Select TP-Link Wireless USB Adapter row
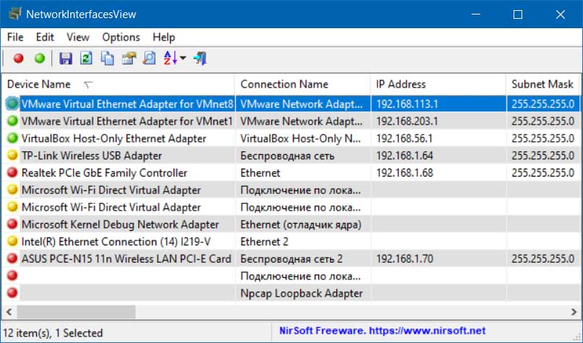 (x=291, y=156)
